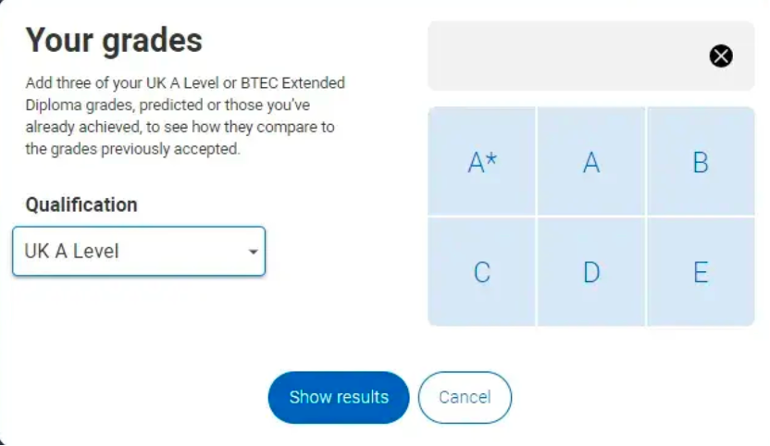770x446 pixels.
Task: Click the grades description paragraph
Action: pos(186,116)
